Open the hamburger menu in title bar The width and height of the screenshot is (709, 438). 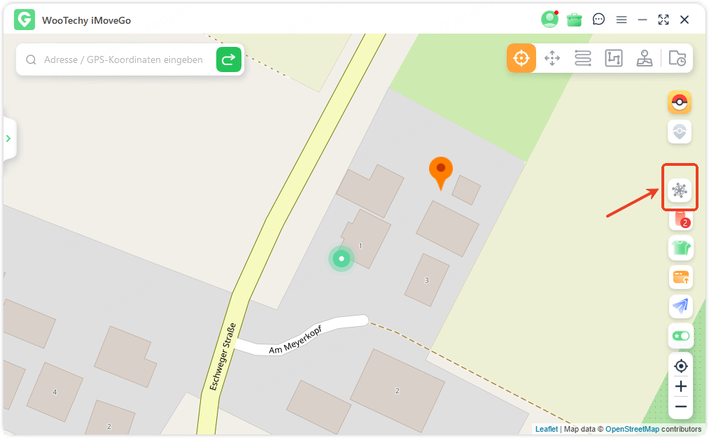point(622,20)
